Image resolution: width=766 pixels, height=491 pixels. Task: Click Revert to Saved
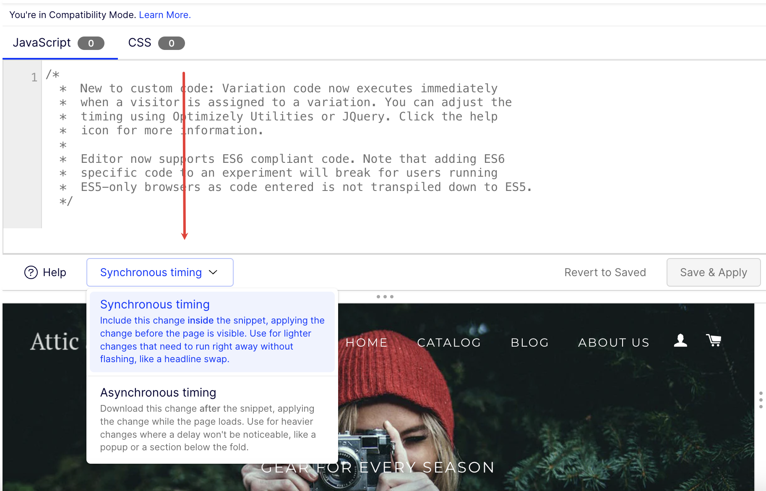(x=605, y=272)
